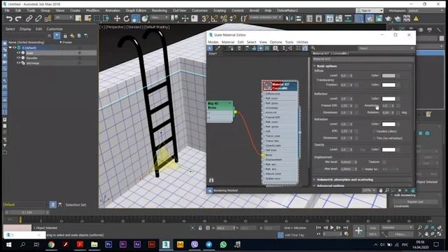Image resolution: width=448 pixels, height=252 pixels.
Task: Click the Mirror tool in main toolbar
Action: 289,19
